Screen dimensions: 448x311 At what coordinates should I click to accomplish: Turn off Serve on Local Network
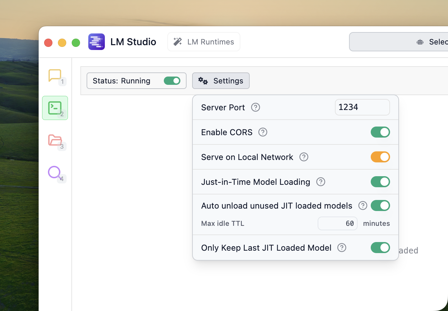380,157
